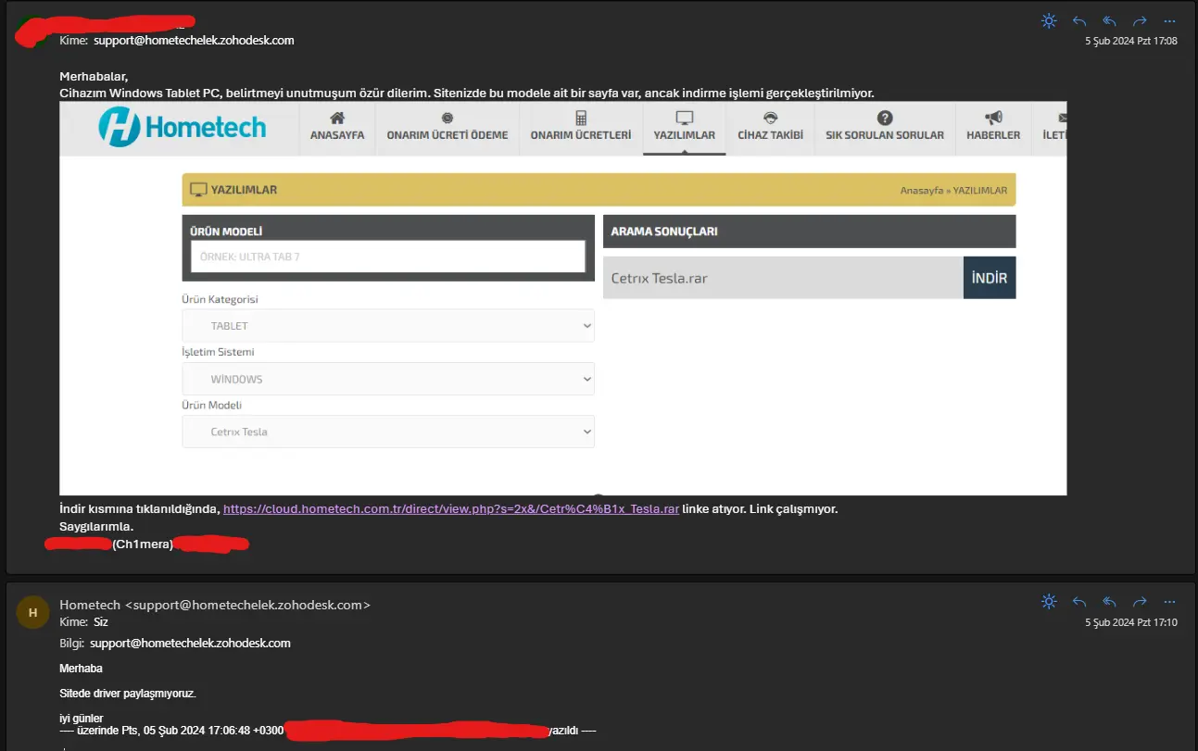Toggle light mode sun icon on first email
The height and width of the screenshot is (751, 1198).
click(x=1049, y=20)
